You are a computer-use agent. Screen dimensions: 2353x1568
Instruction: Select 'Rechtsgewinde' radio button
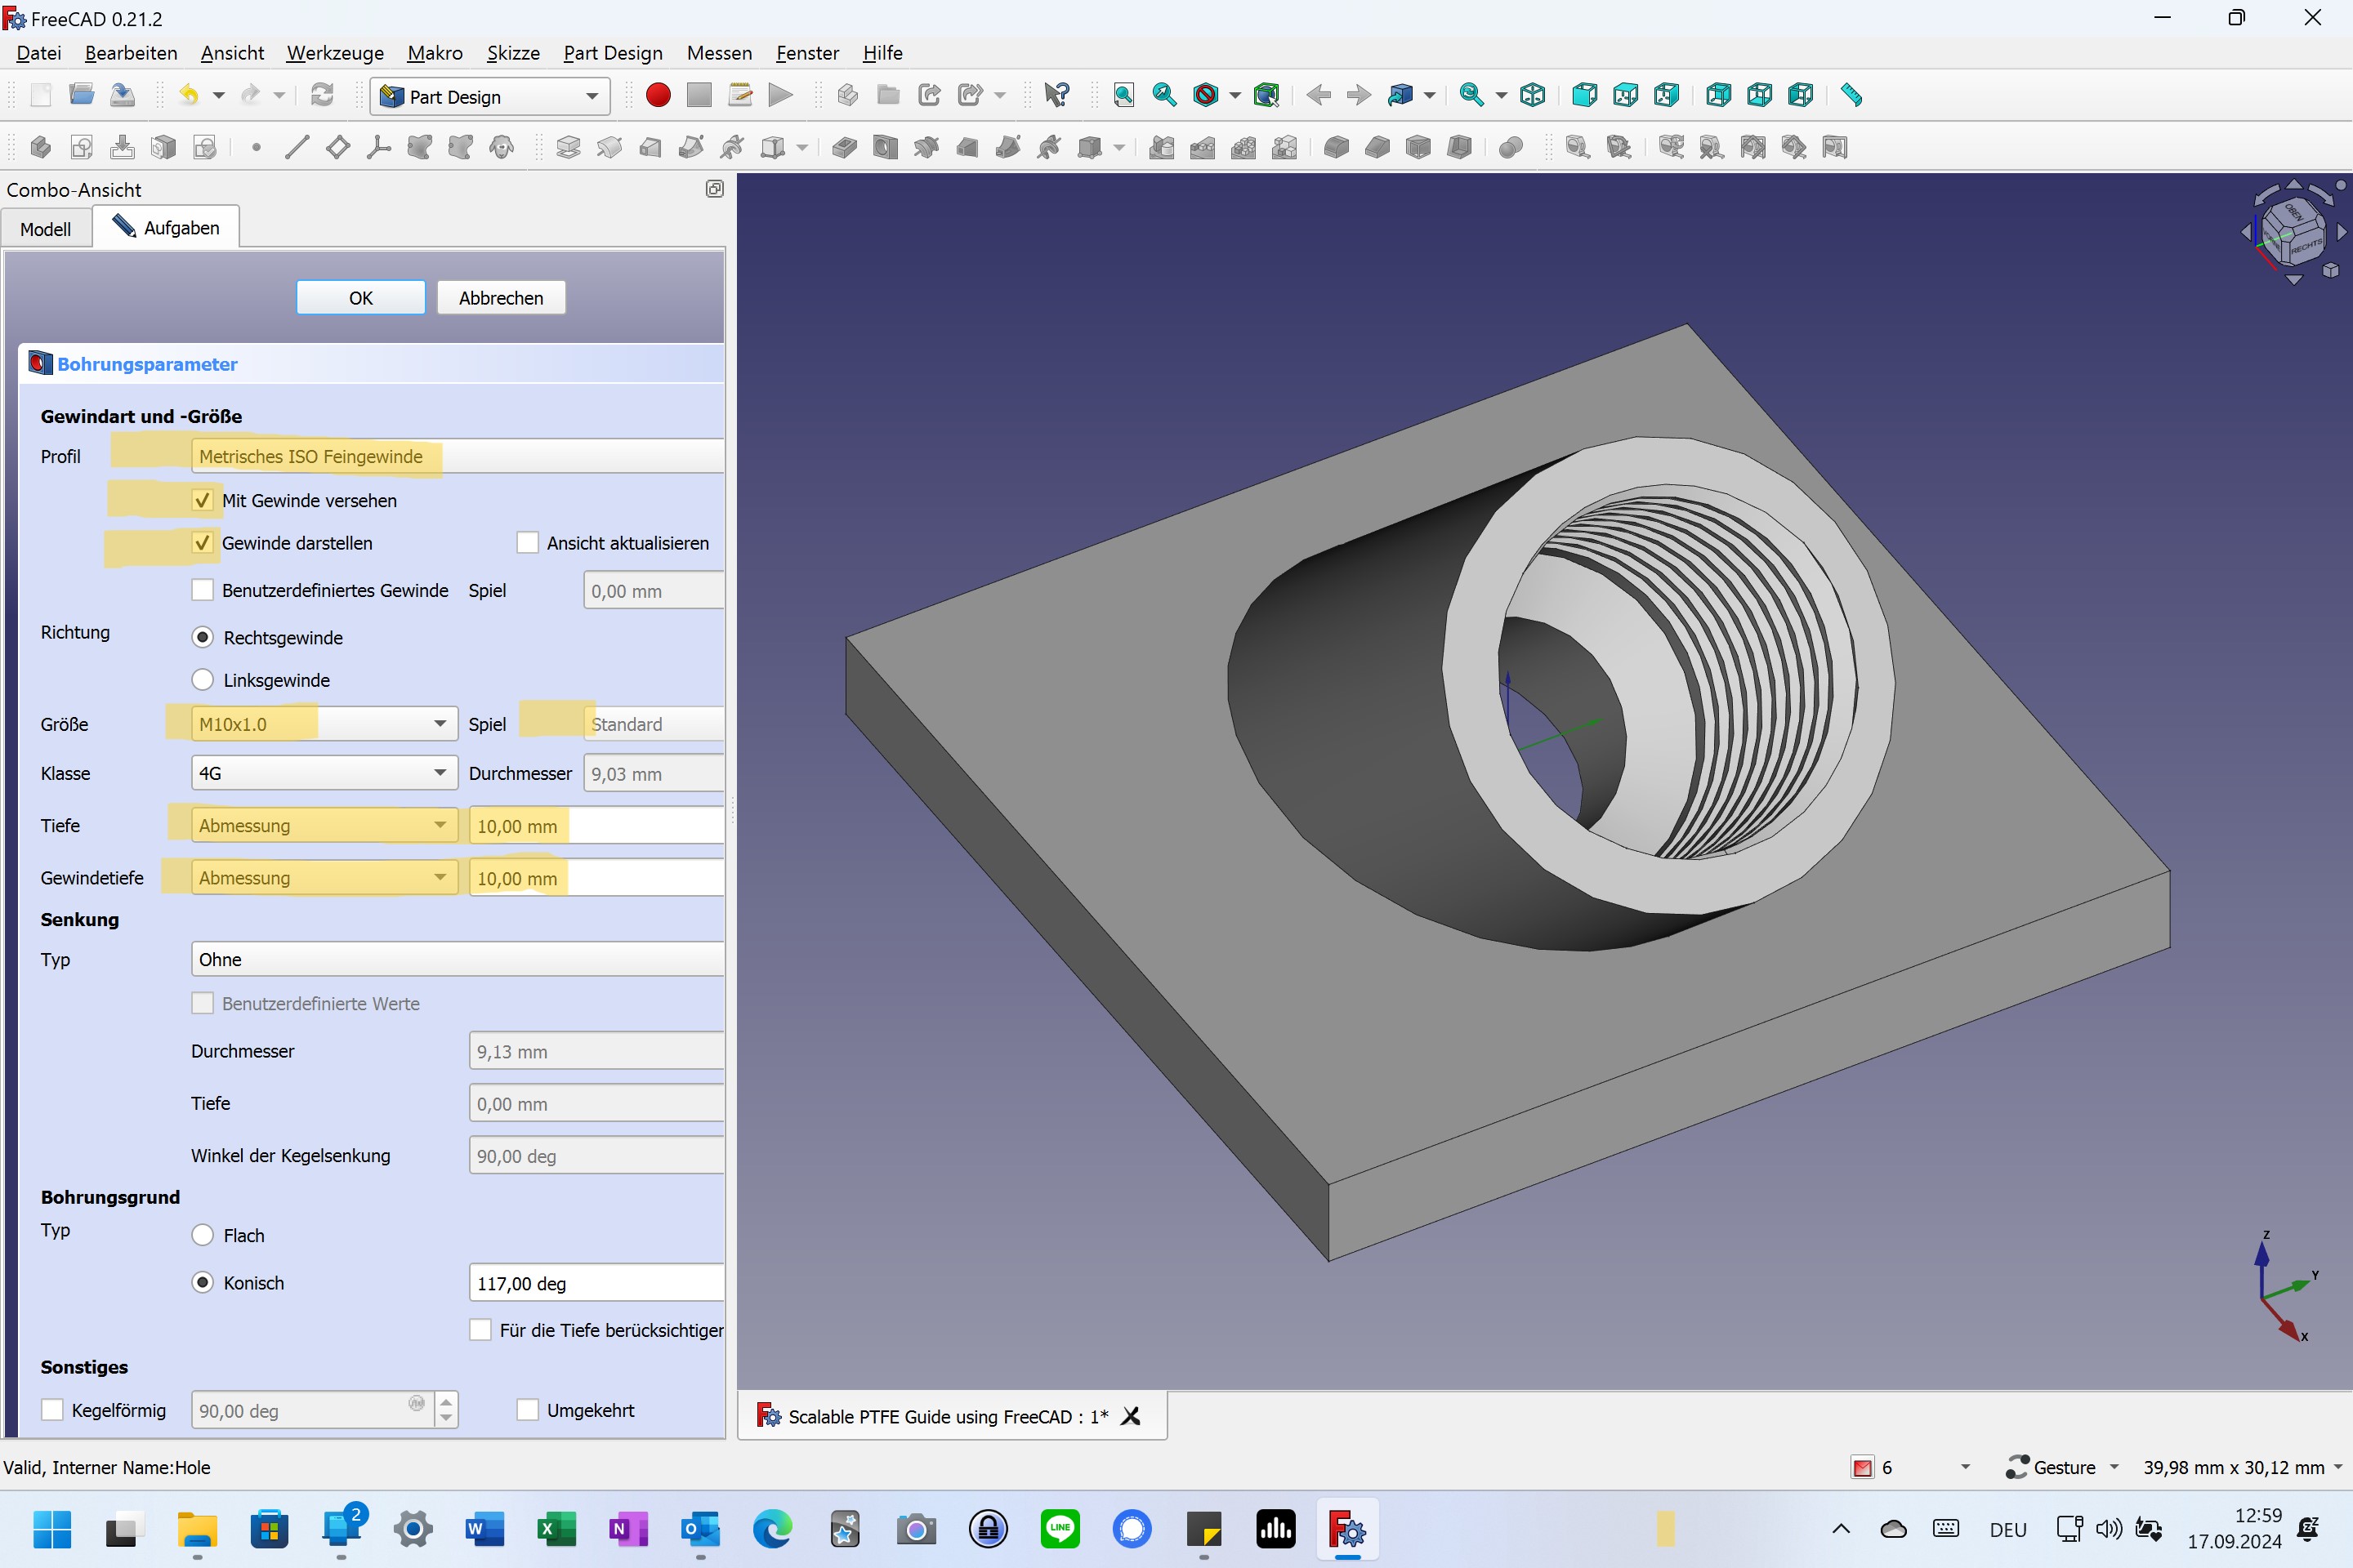pyautogui.click(x=202, y=638)
